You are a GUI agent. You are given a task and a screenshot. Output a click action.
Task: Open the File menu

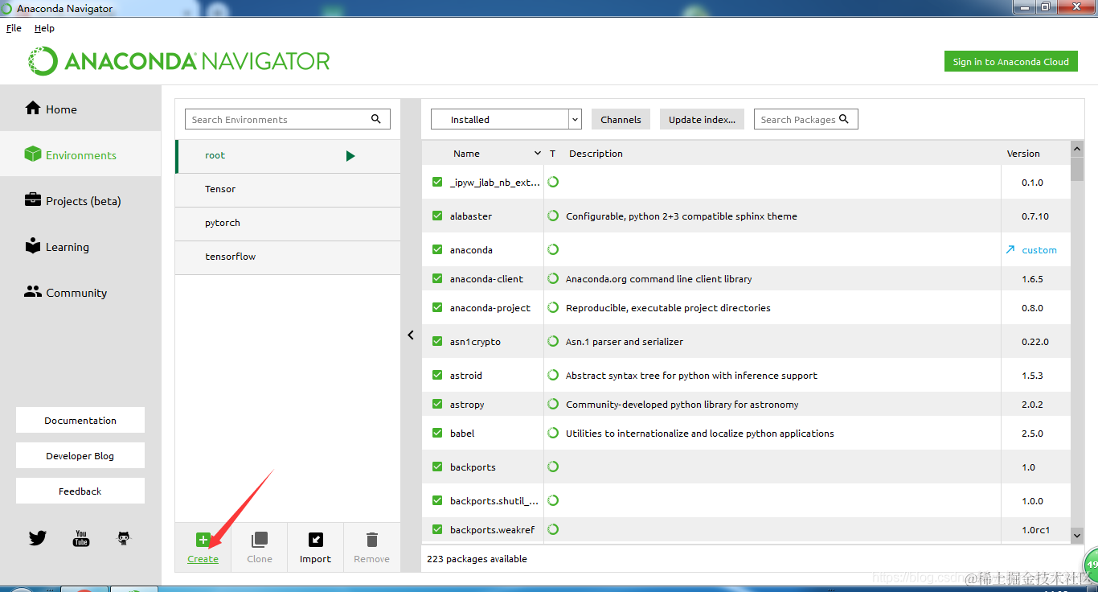click(14, 28)
